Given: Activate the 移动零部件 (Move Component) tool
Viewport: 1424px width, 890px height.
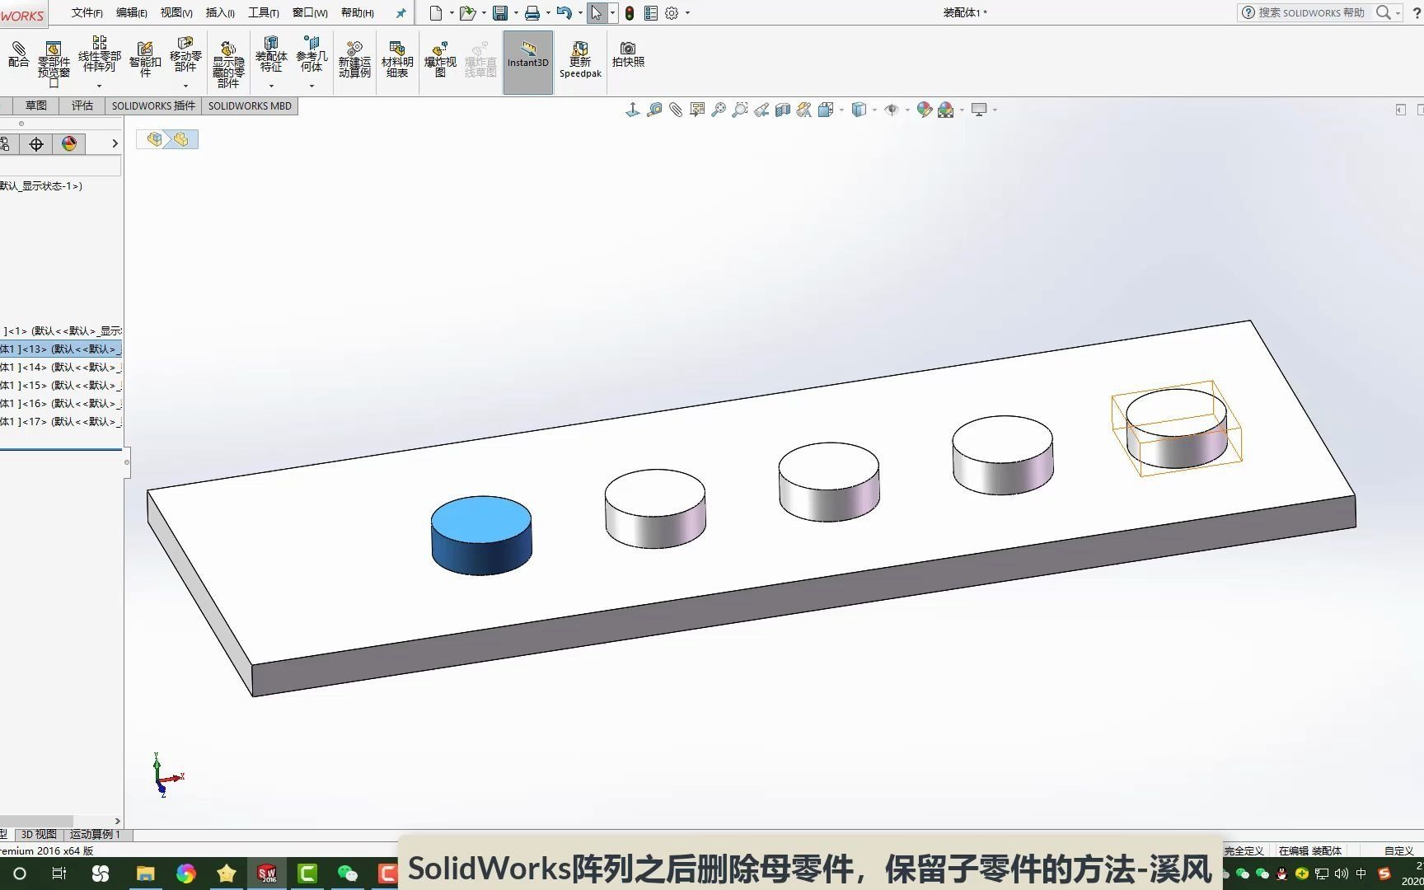Looking at the screenshot, I should point(185,58).
